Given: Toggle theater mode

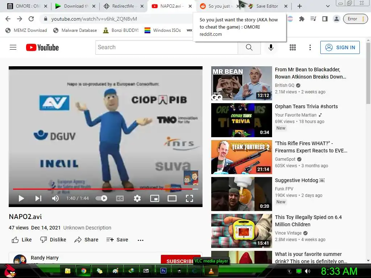Looking at the screenshot, I should (x=172, y=198).
